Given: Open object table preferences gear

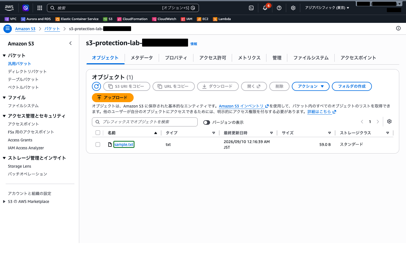Looking at the screenshot, I should click(389, 121).
